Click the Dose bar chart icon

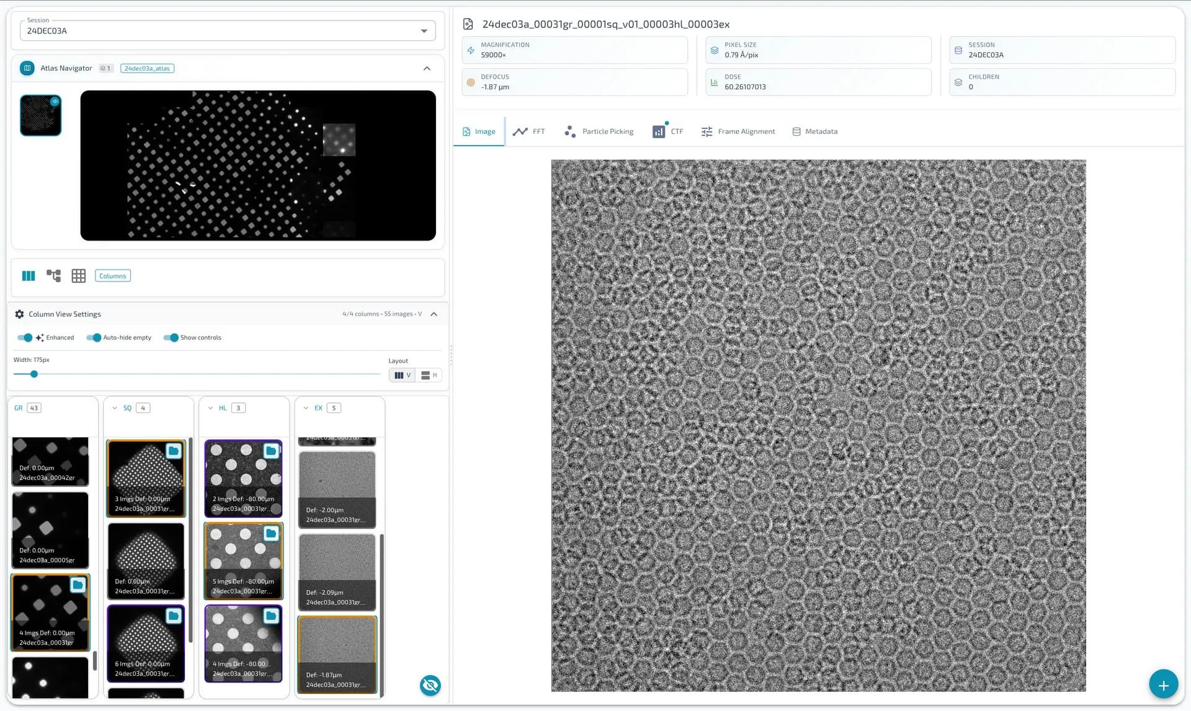(x=715, y=82)
